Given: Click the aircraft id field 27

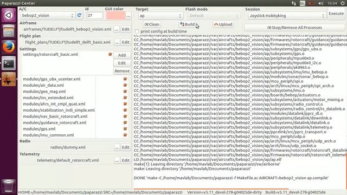Looking at the screenshot, I should [x=94, y=16].
